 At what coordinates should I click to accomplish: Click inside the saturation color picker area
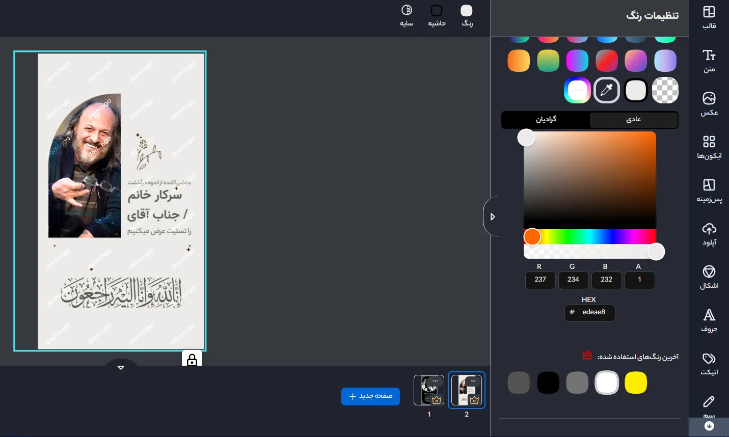click(x=590, y=180)
